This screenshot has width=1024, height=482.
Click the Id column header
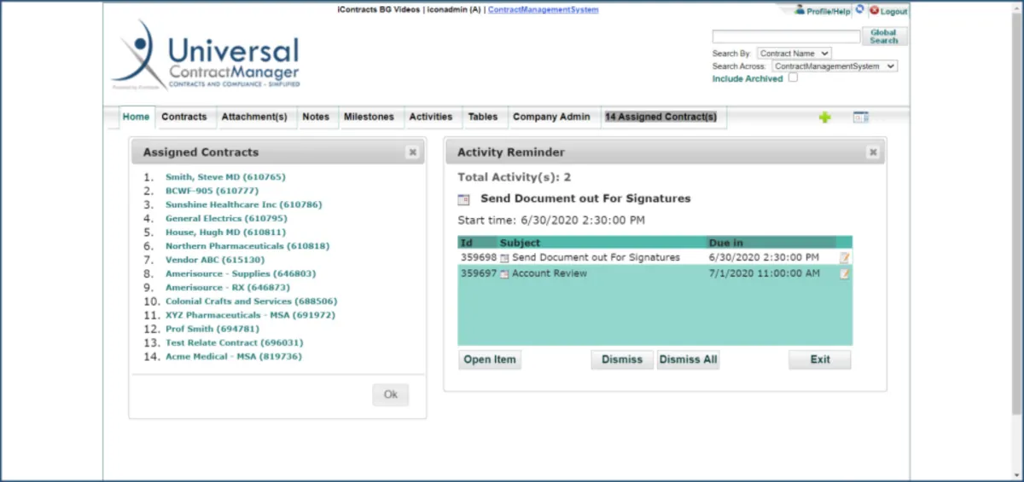click(x=477, y=243)
